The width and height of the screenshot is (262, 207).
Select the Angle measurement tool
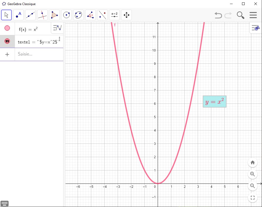coord(90,15)
